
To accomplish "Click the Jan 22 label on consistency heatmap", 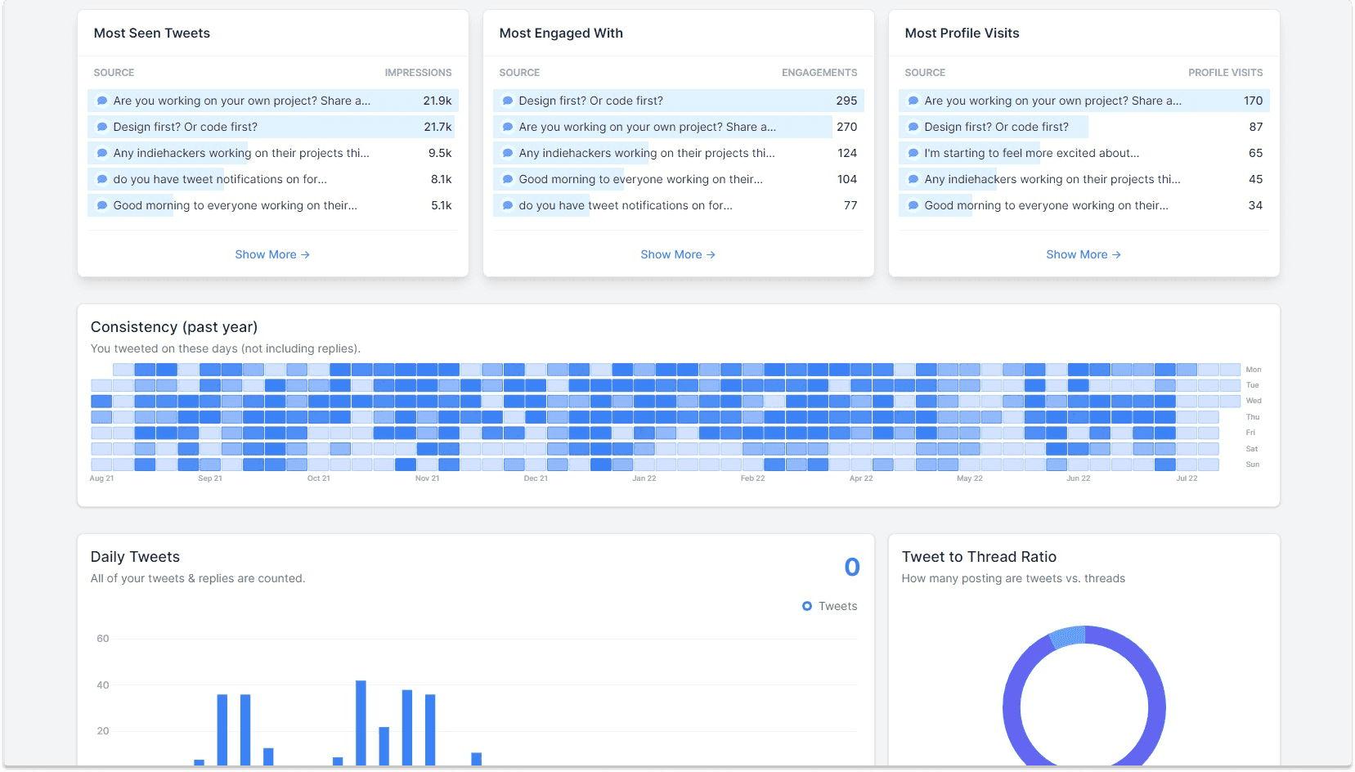I will click(644, 478).
